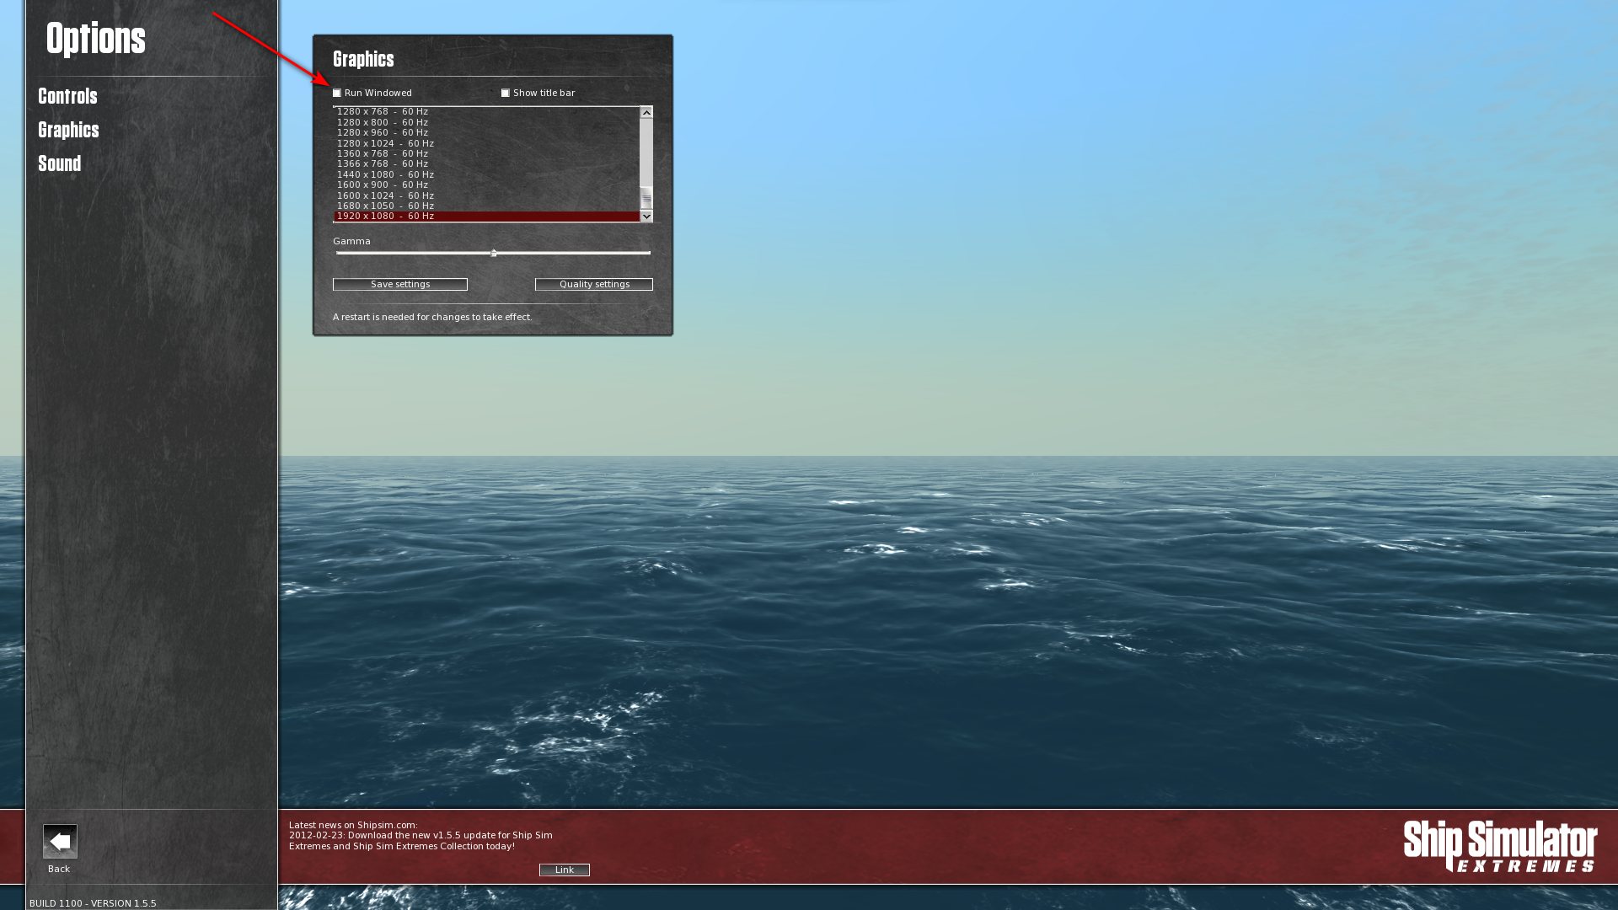Select resolution 1680 x 1050 - 60 Hz
Viewport: 1618px width, 910px height.
coord(486,206)
